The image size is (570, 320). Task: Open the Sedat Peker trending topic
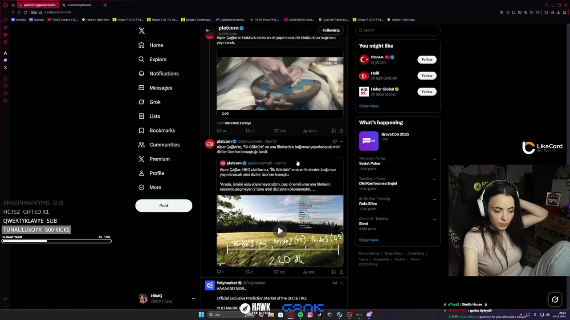coord(370,164)
